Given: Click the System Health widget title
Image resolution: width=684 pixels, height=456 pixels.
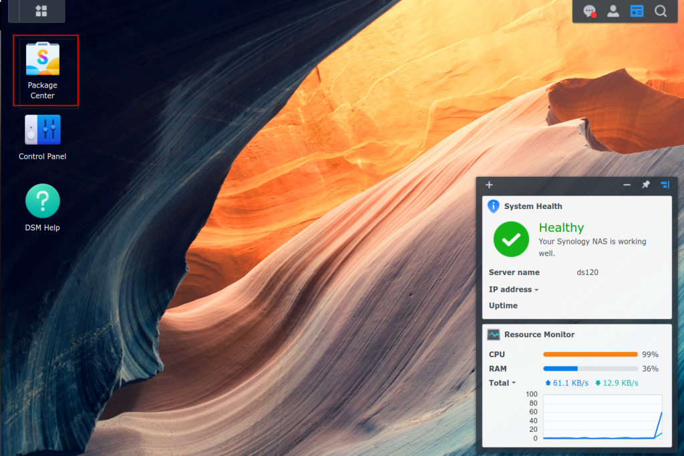Looking at the screenshot, I should pyautogui.click(x=532, y=206).
